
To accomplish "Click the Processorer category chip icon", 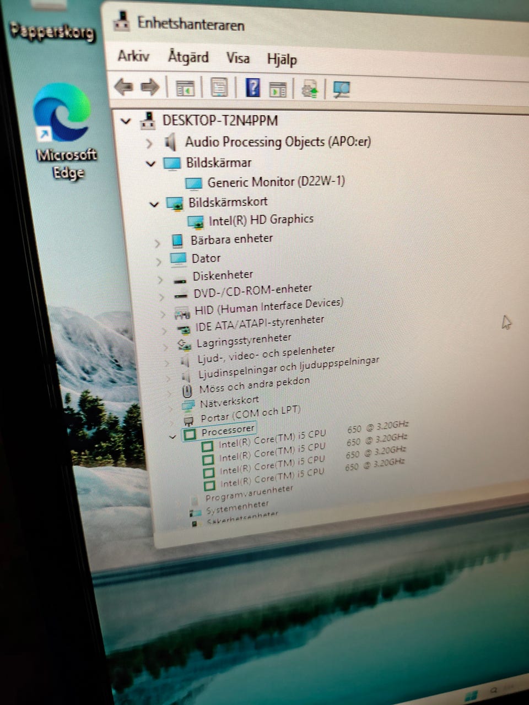I will pyautogui.click(x=190, y=434).
